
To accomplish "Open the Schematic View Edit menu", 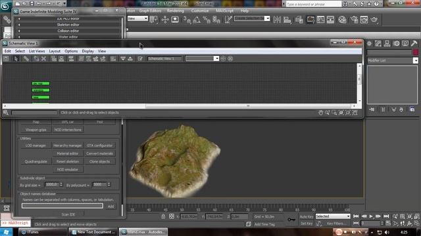I will pyautogui.click(x=7, y=51).
